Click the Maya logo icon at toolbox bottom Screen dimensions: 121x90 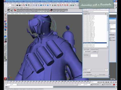pos(6,79)
